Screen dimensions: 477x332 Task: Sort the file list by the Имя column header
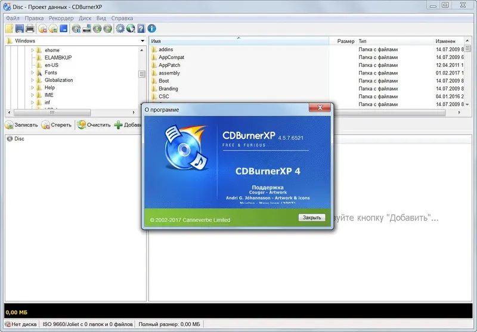click(x=239, y=41)
